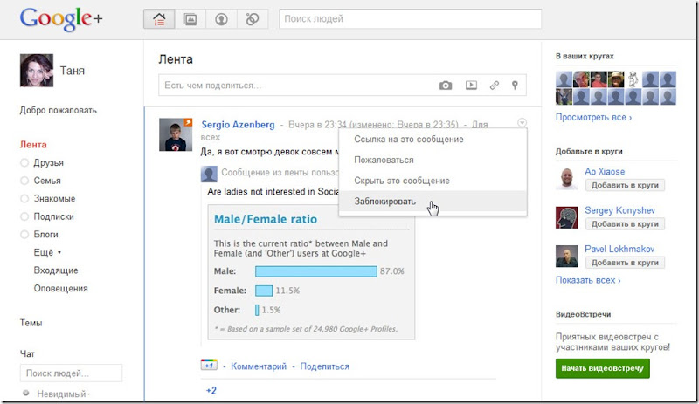Screen dimensions: 699x404
Task: Focus the top Поиск людей search field
Action: point(410,18)
